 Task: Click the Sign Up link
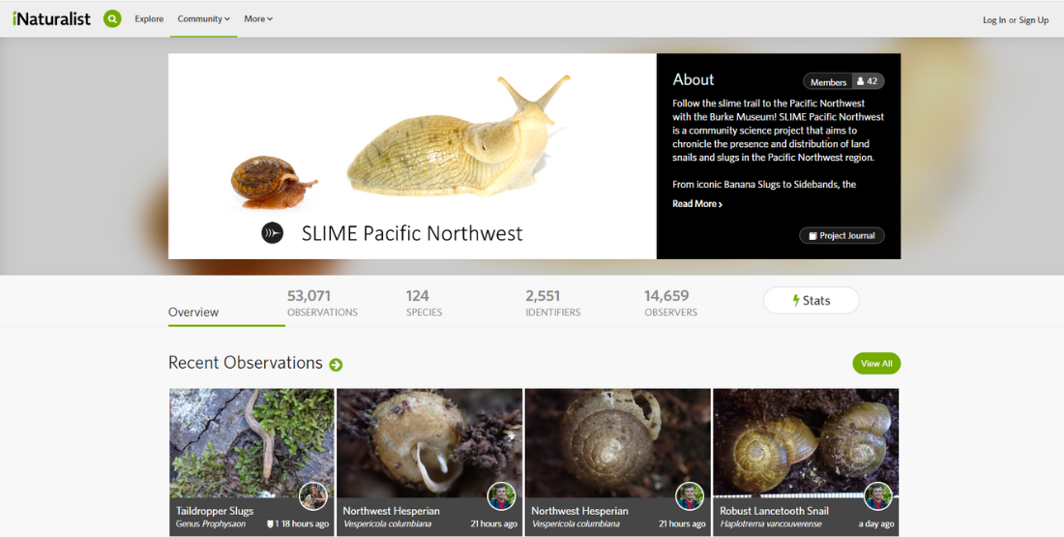pos(1033,20)
